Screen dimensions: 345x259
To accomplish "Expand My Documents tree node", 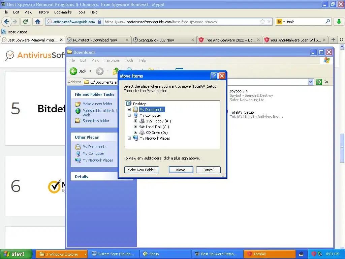I will point(129,110).
